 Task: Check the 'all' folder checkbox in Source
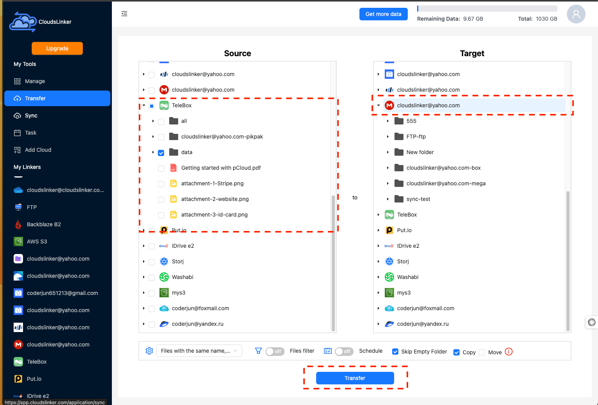click(x=161, y=121)
